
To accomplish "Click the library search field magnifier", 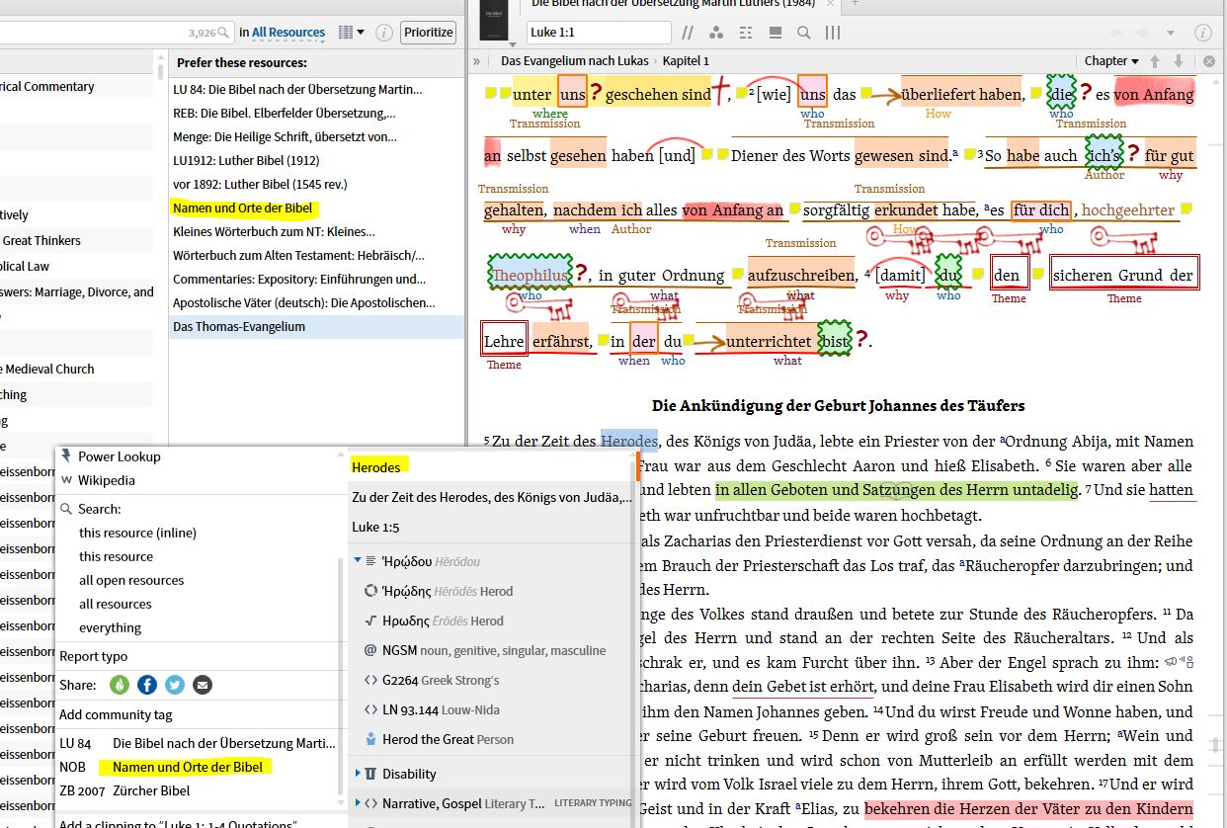I will [224, 33].
